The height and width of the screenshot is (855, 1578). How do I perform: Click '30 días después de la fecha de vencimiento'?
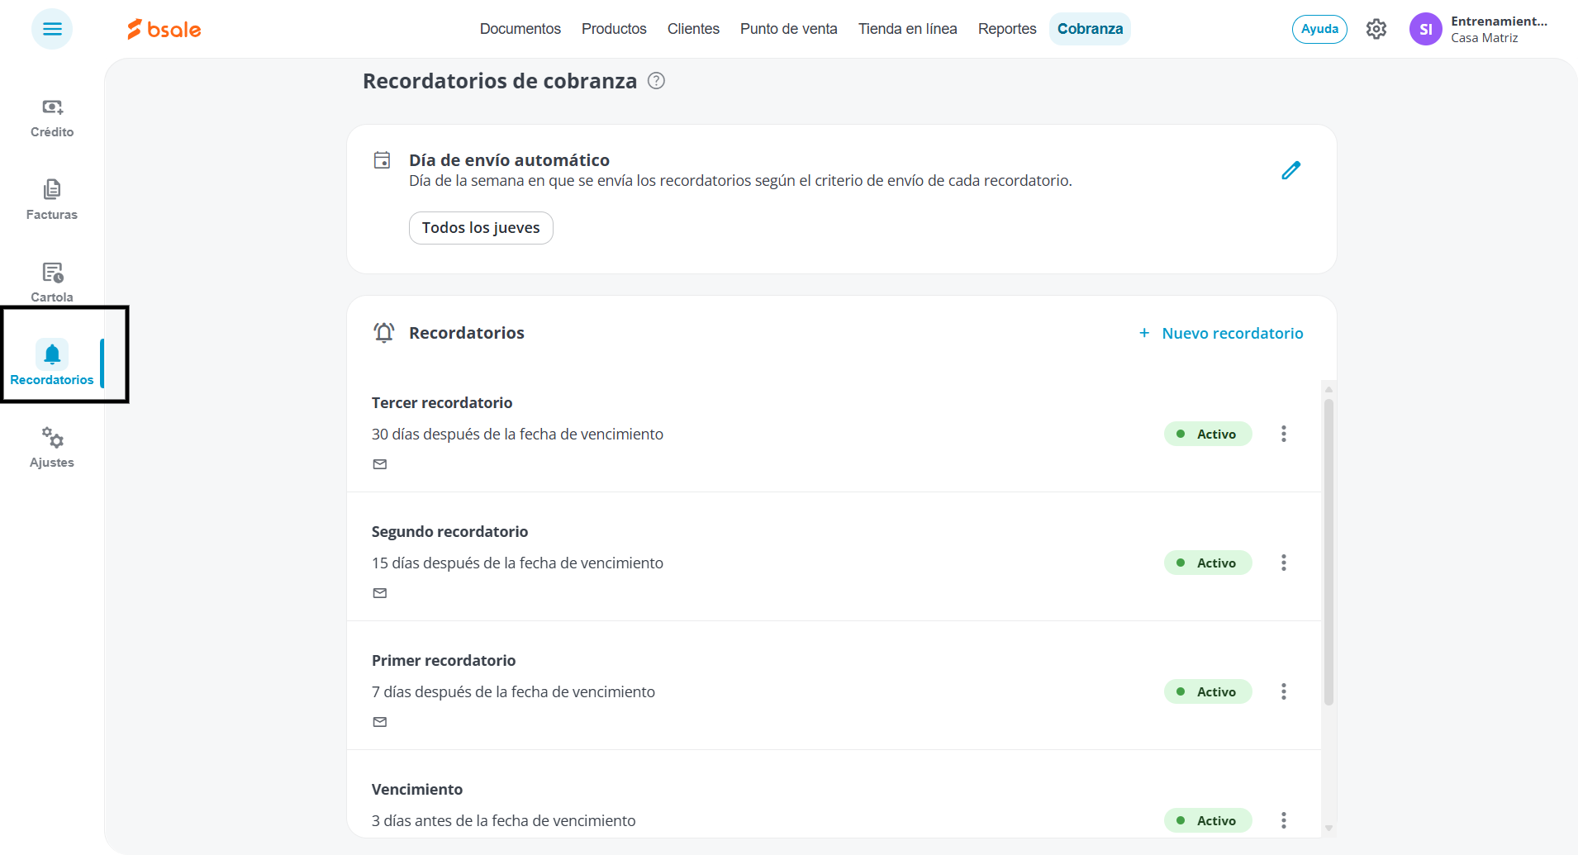(x=517, y=434)
